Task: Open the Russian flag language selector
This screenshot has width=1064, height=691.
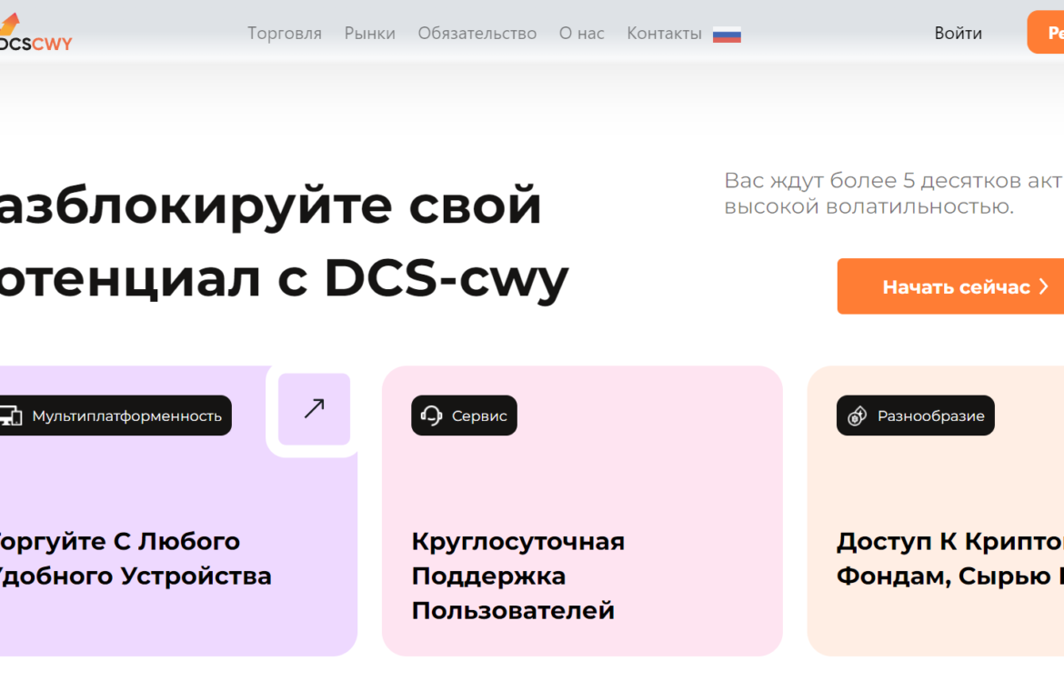Action: [x=727, y=35]
